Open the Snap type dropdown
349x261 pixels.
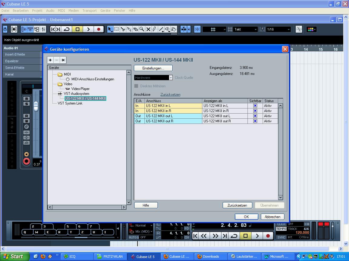[214, 29]
